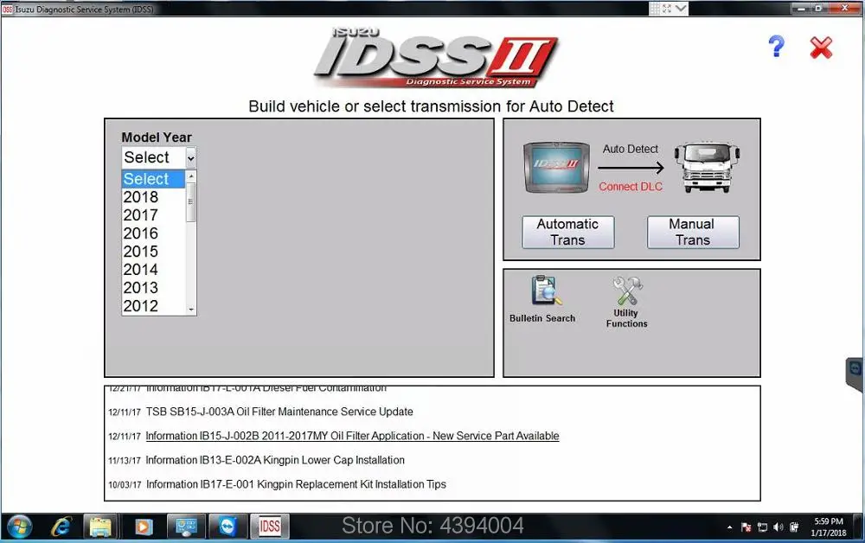Select model year 2015

pyautogui.click(x=153, y=252)
